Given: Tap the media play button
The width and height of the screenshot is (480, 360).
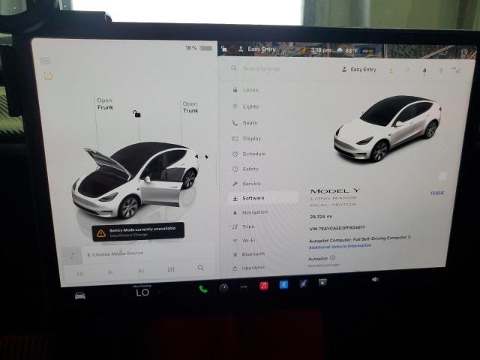Looking at the screenshot, I should [x=110, y=272].
